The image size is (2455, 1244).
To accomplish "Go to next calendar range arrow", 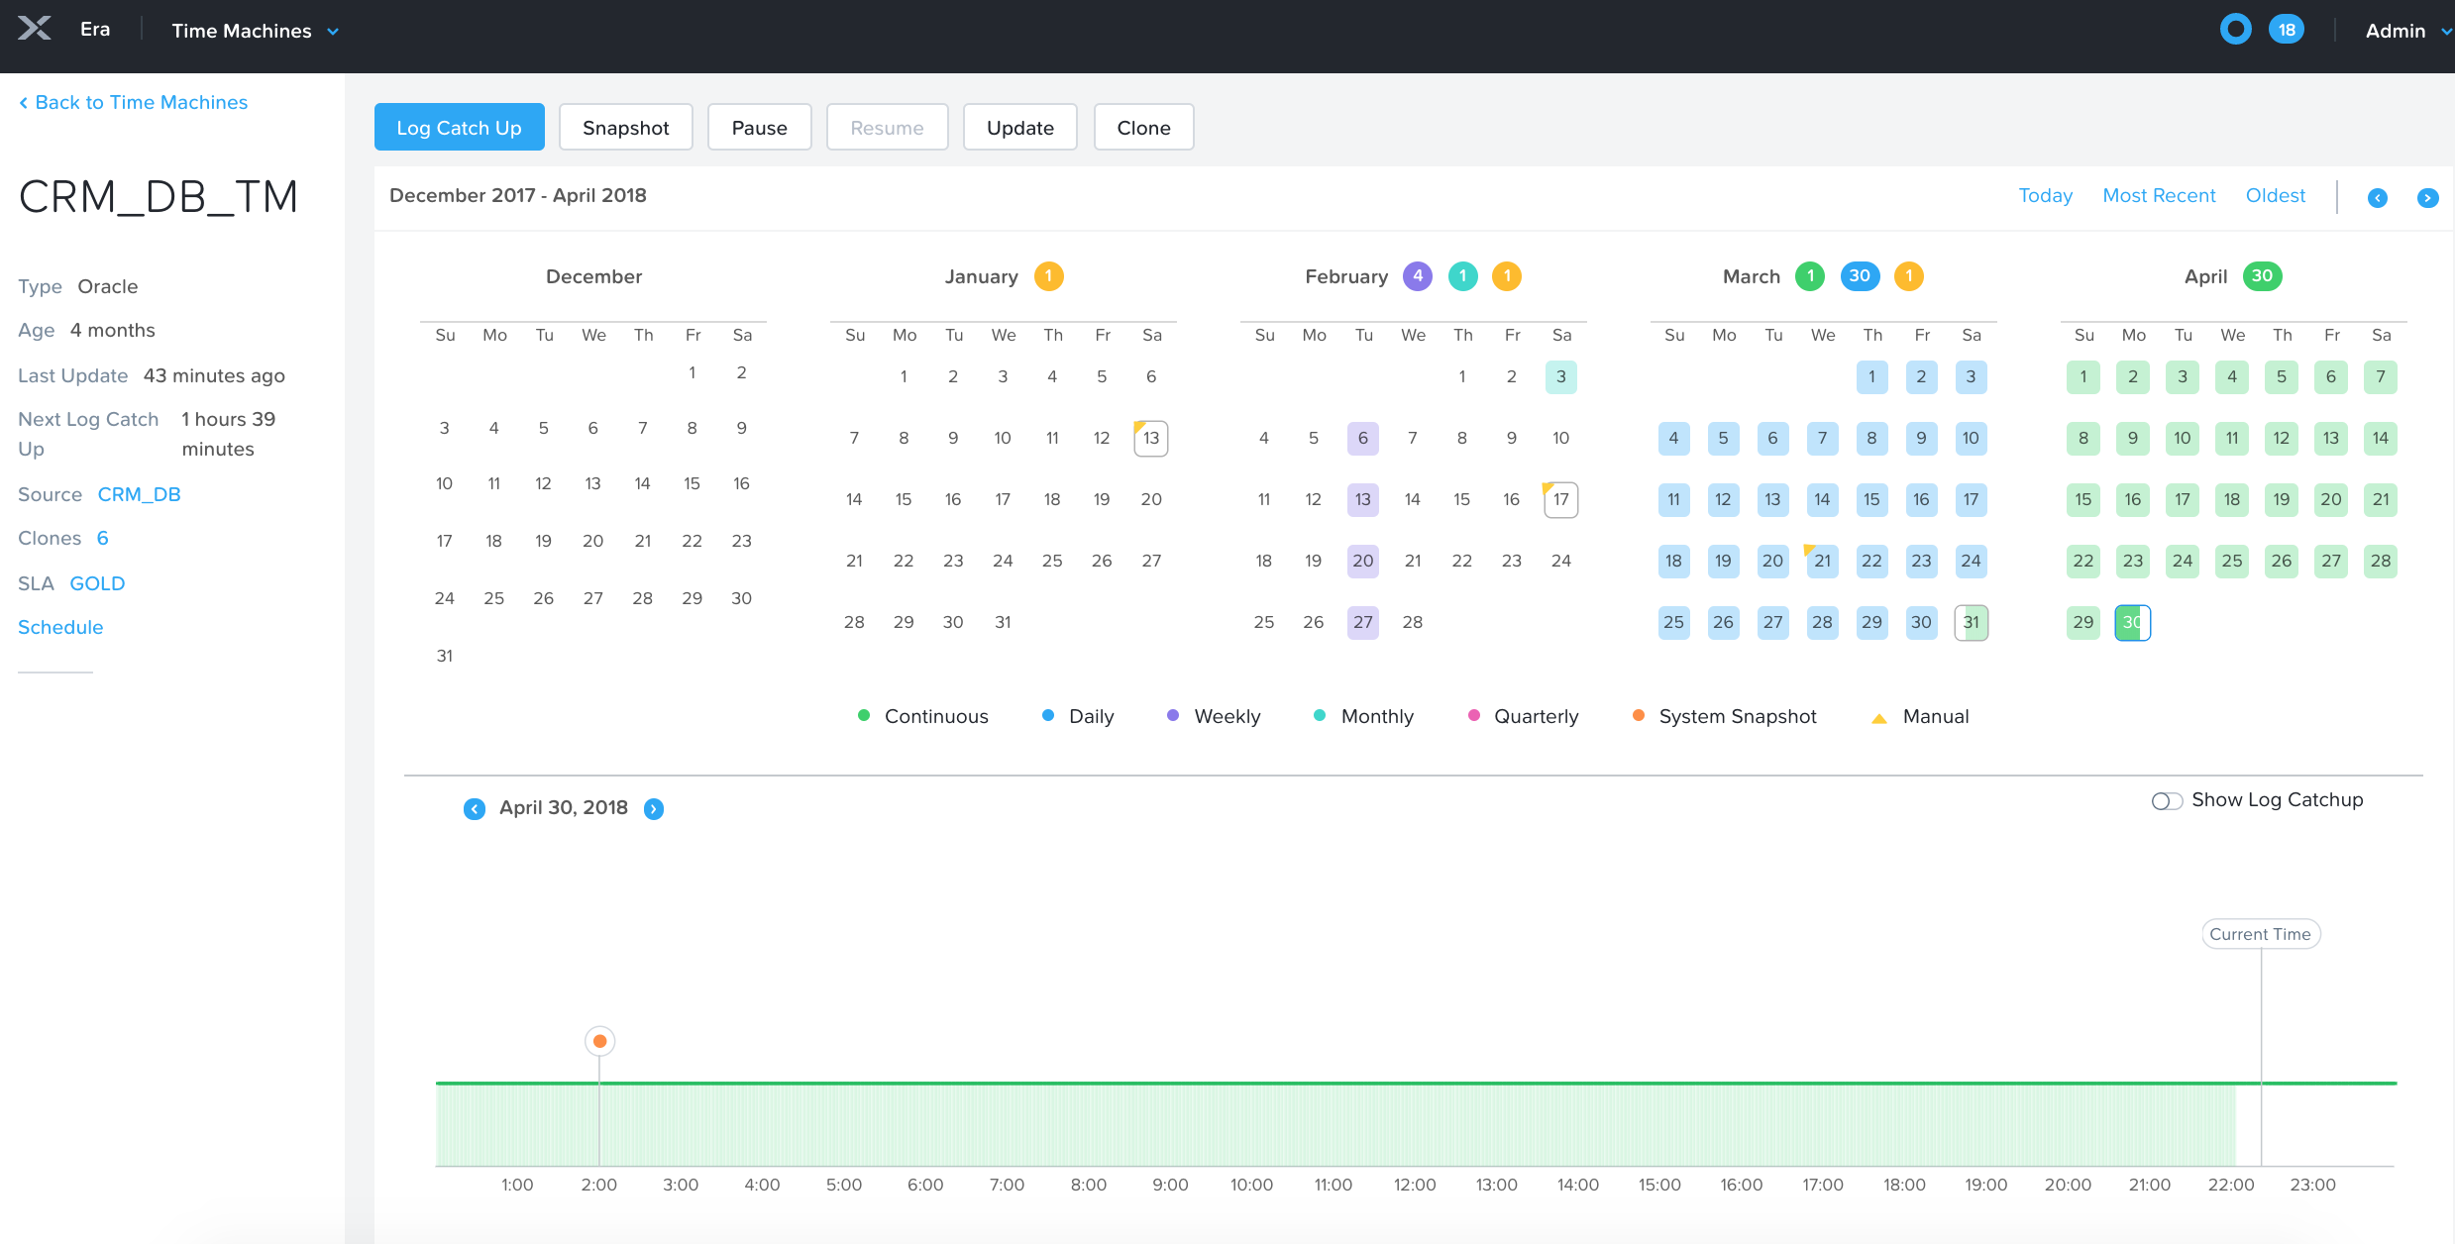I will (x=2427, y=198).
